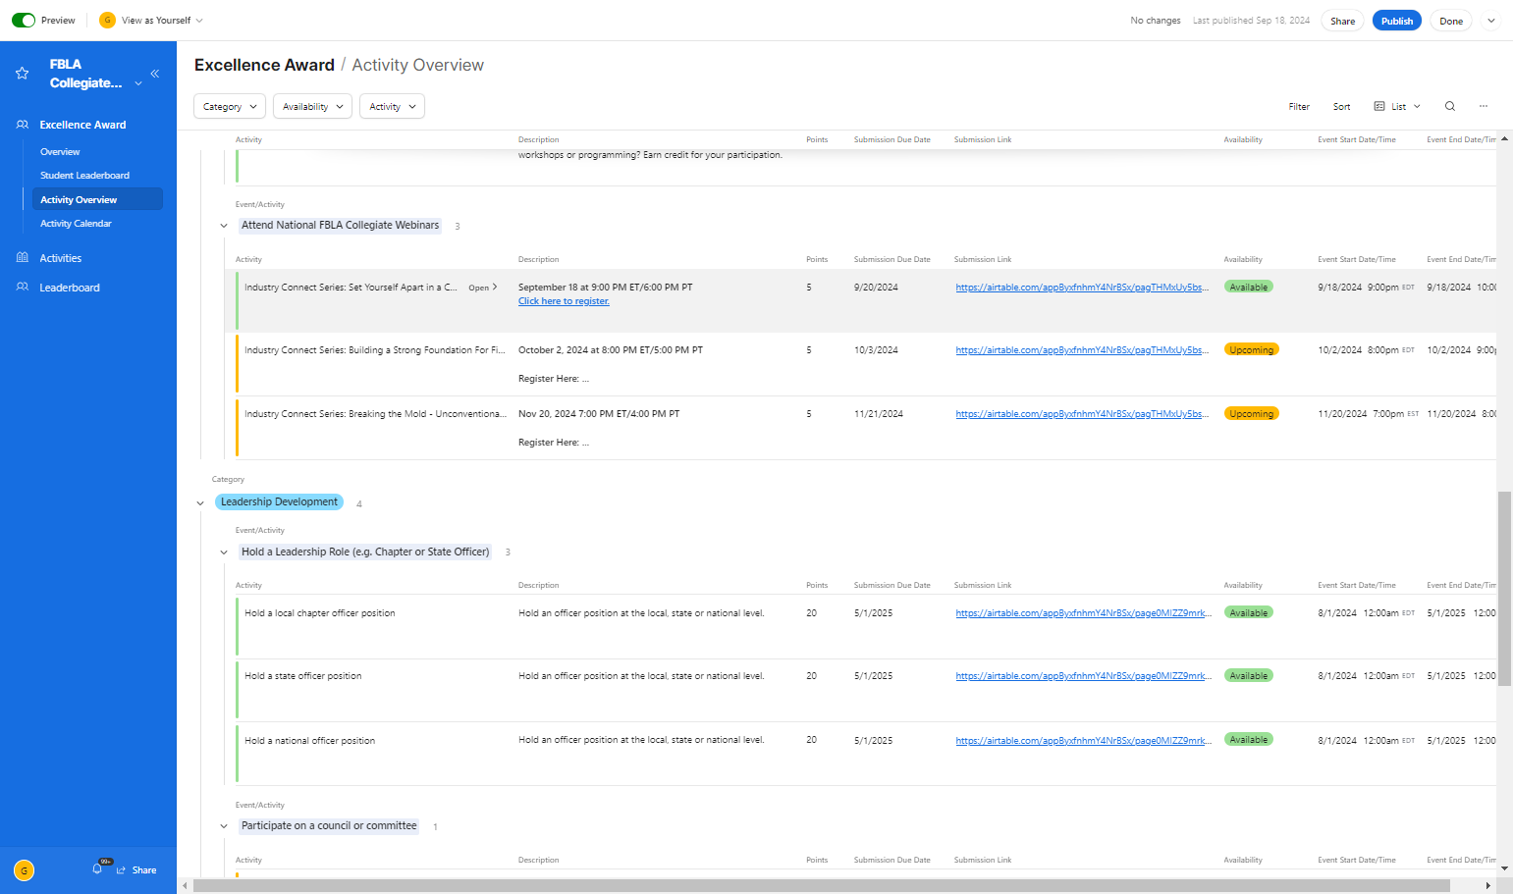Open search with the magnifier icon
This screenshot has width=1513, height=894.
pyautogui.click(x=1450, y=106)
